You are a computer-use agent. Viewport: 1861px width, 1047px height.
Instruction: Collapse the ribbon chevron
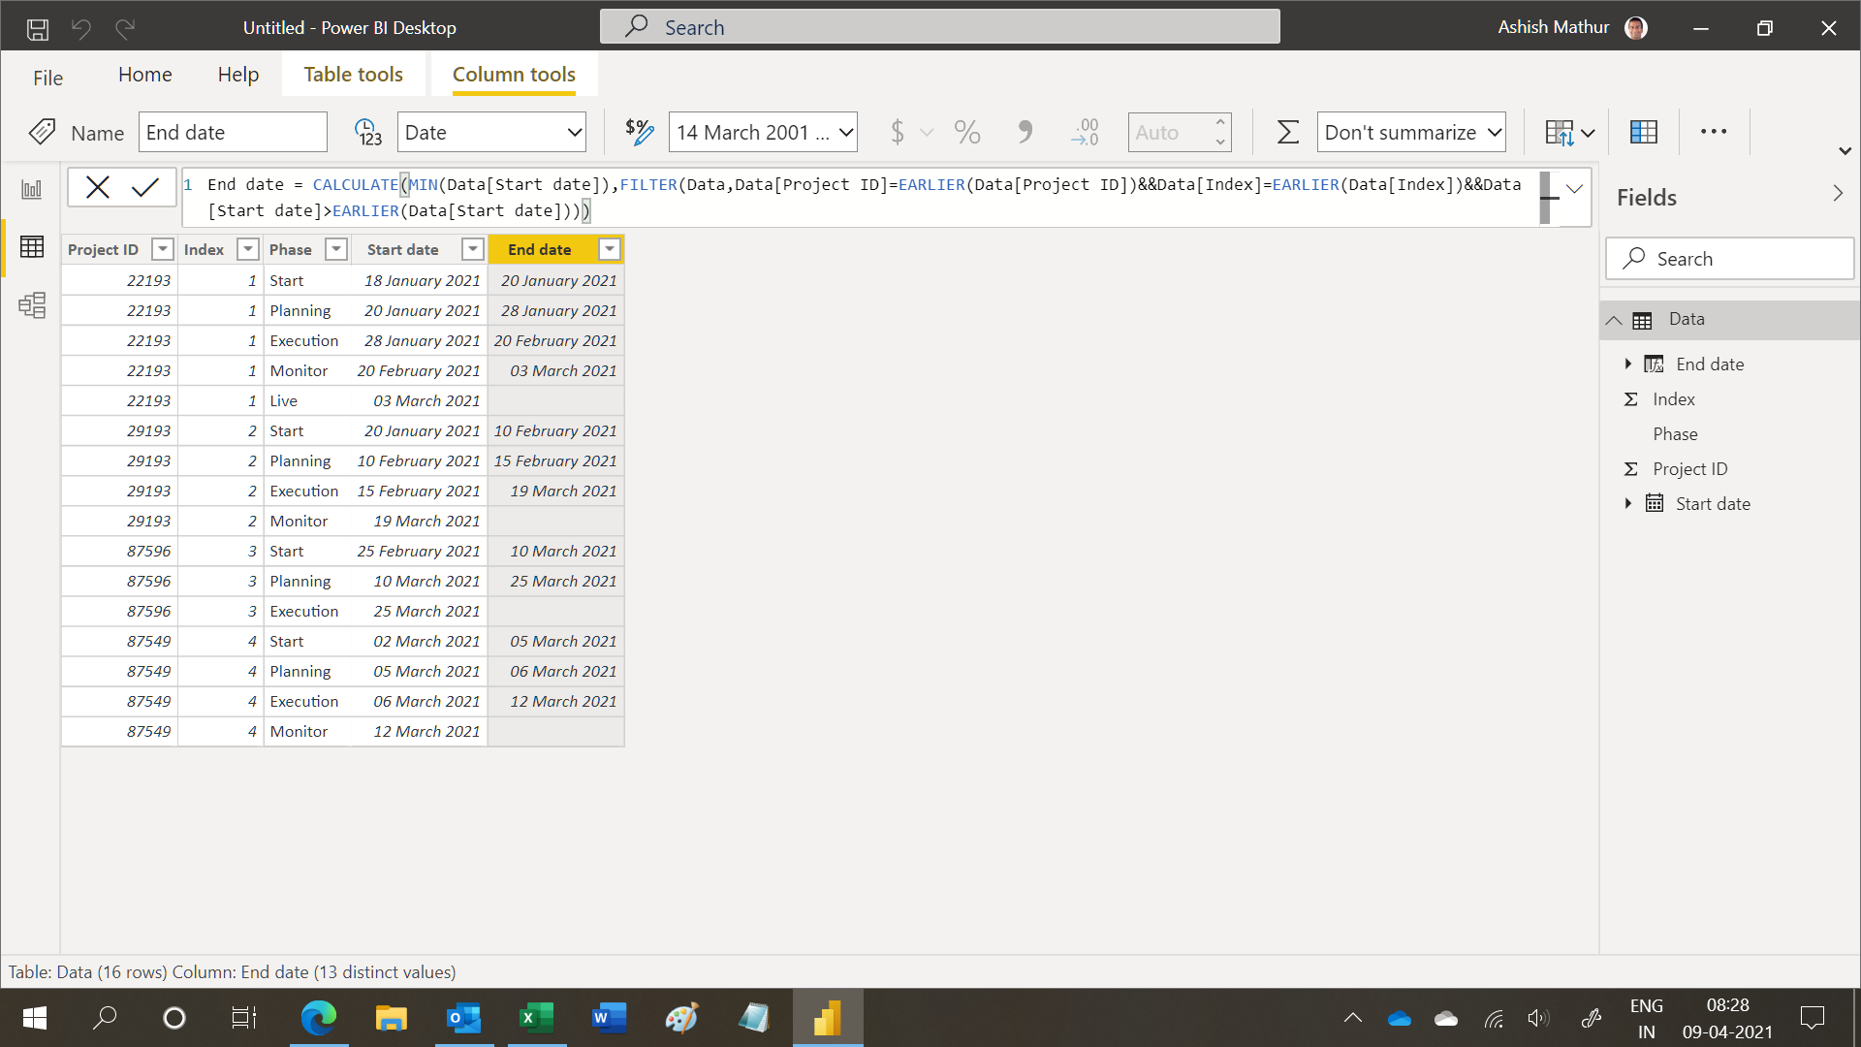point(1845,151)
